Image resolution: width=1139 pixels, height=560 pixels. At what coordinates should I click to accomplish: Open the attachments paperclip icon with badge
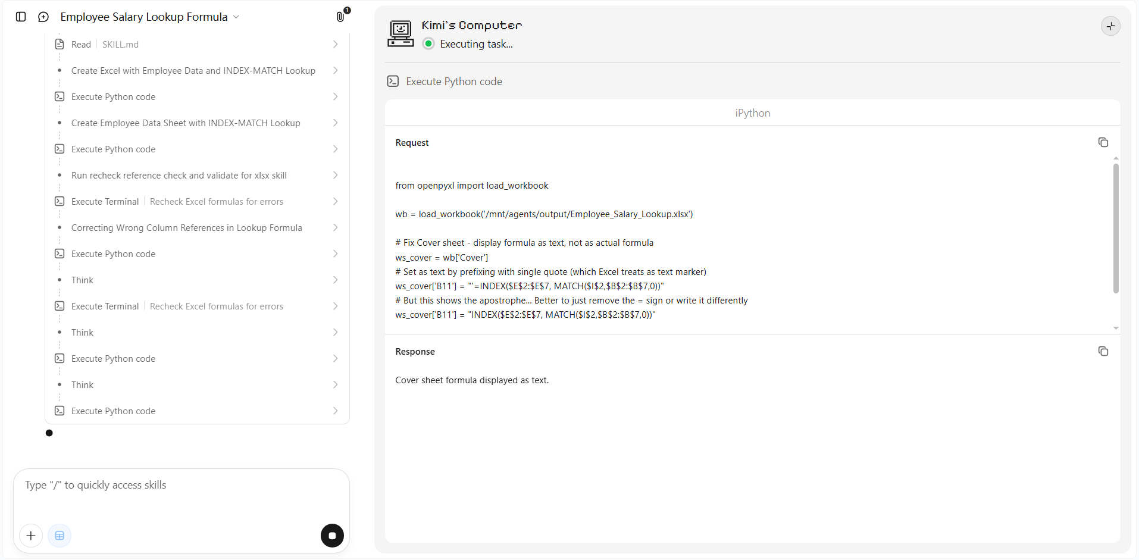click(341, 16)
